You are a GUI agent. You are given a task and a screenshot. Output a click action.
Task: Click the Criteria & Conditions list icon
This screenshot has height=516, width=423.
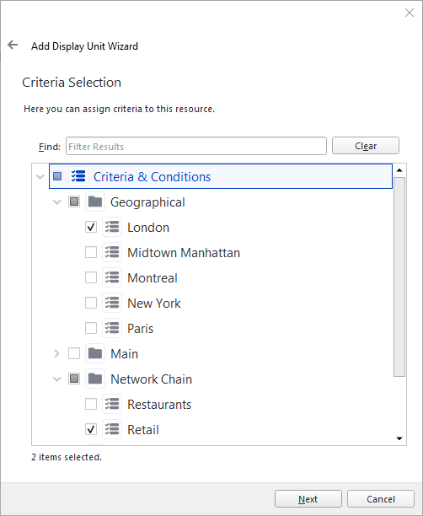point(78,176)
